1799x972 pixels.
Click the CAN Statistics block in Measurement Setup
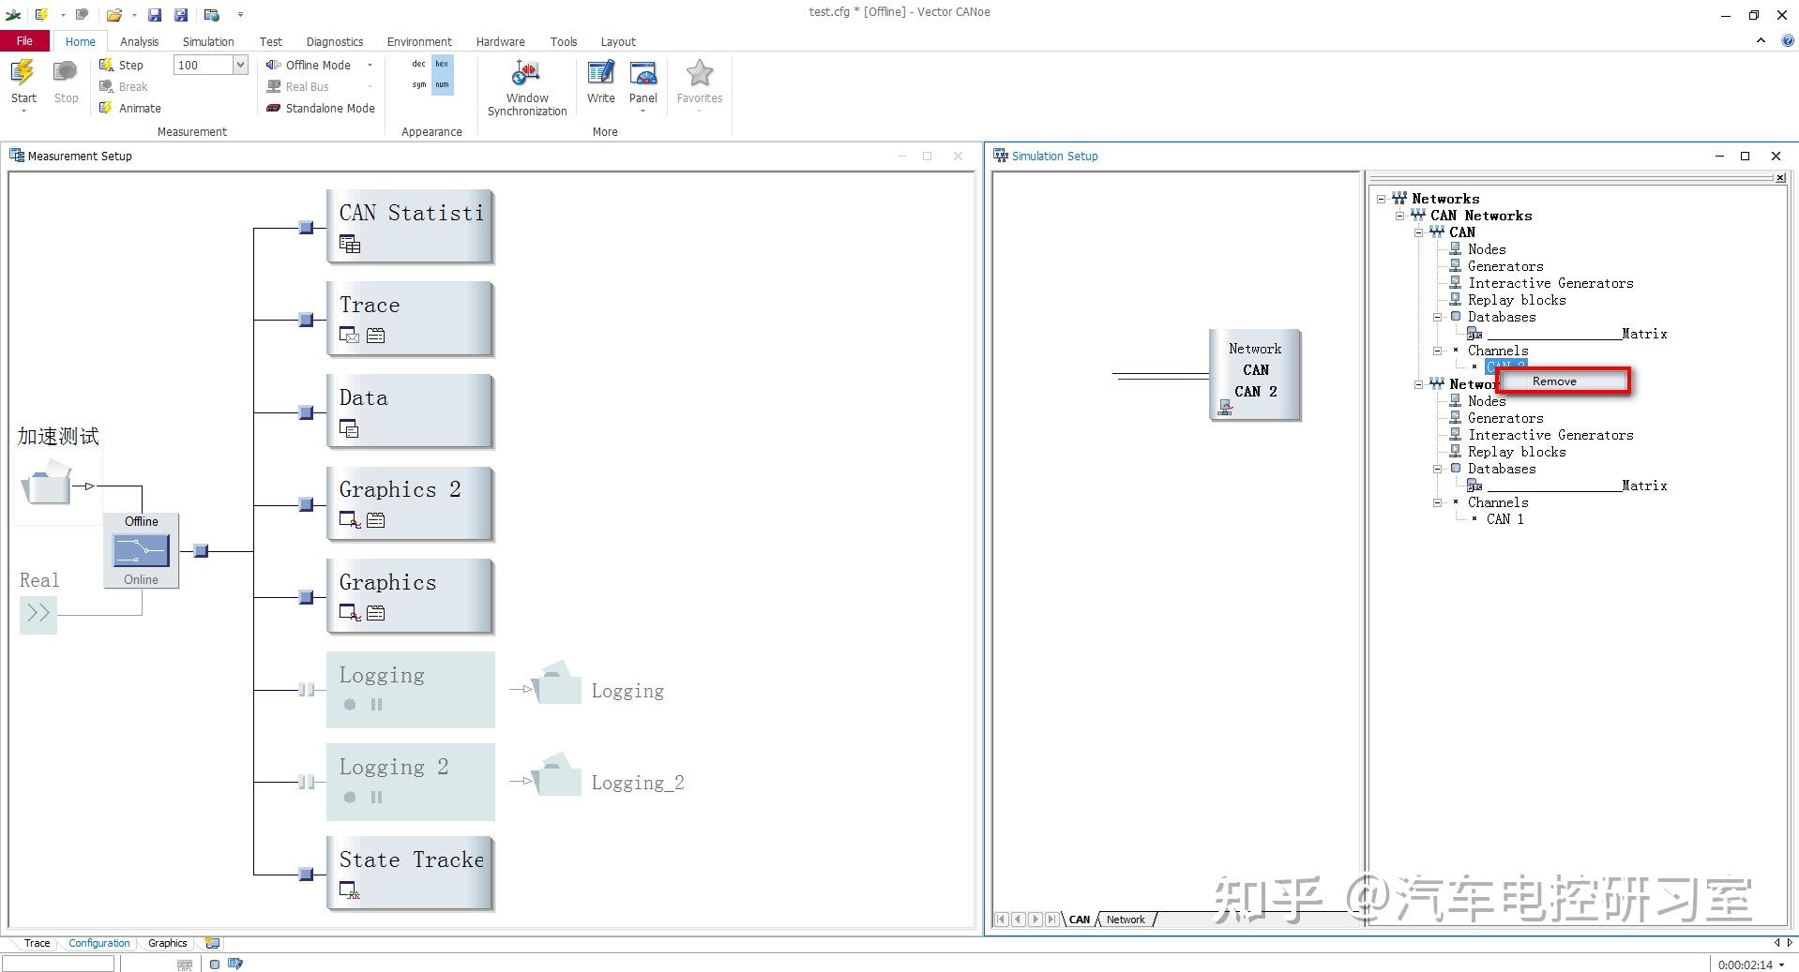point(410,227)
